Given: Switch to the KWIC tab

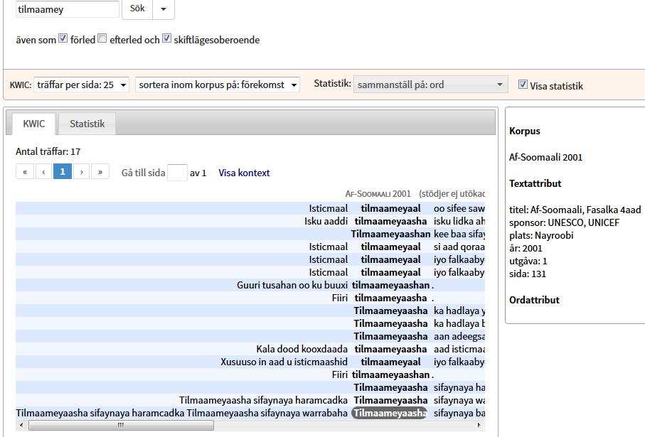Looking at the screenshot, I should pyautogui.click(x=33, y=124).
